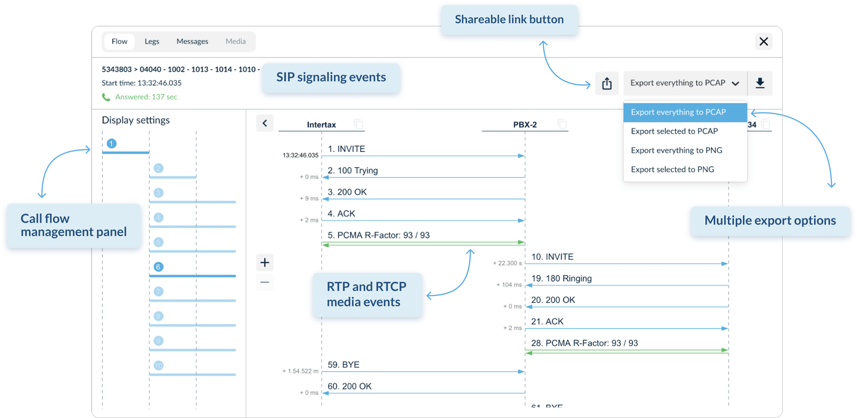Toggle call leg 7 in display settings
Viewport: 857px width, 418px height.
tap(159, 292)
